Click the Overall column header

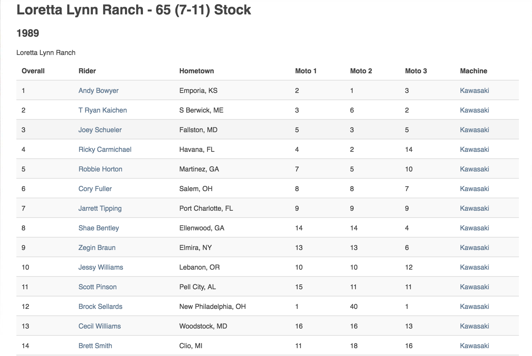click(x=33, y=71)
